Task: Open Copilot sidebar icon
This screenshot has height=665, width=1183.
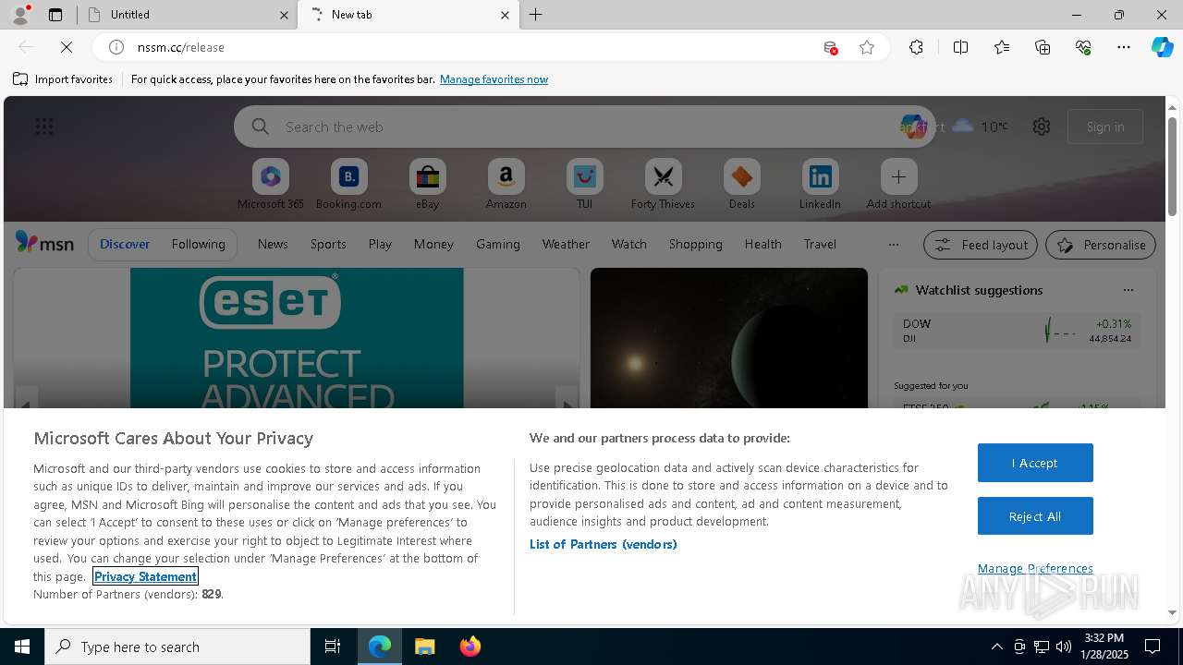Action: pos(1163,47)
